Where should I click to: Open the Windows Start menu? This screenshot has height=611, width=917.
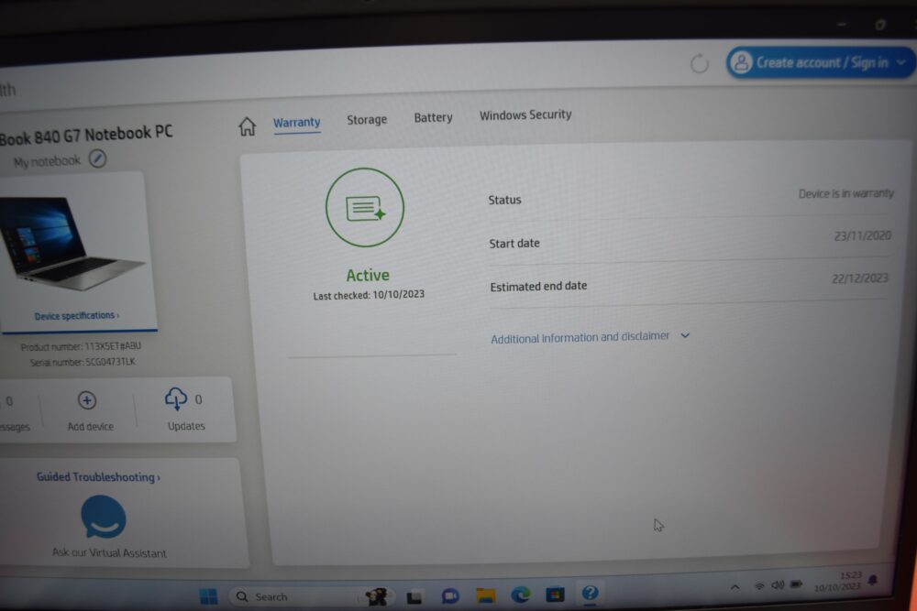208,596
